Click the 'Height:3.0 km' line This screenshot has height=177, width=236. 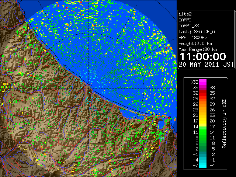click(195, 44)
